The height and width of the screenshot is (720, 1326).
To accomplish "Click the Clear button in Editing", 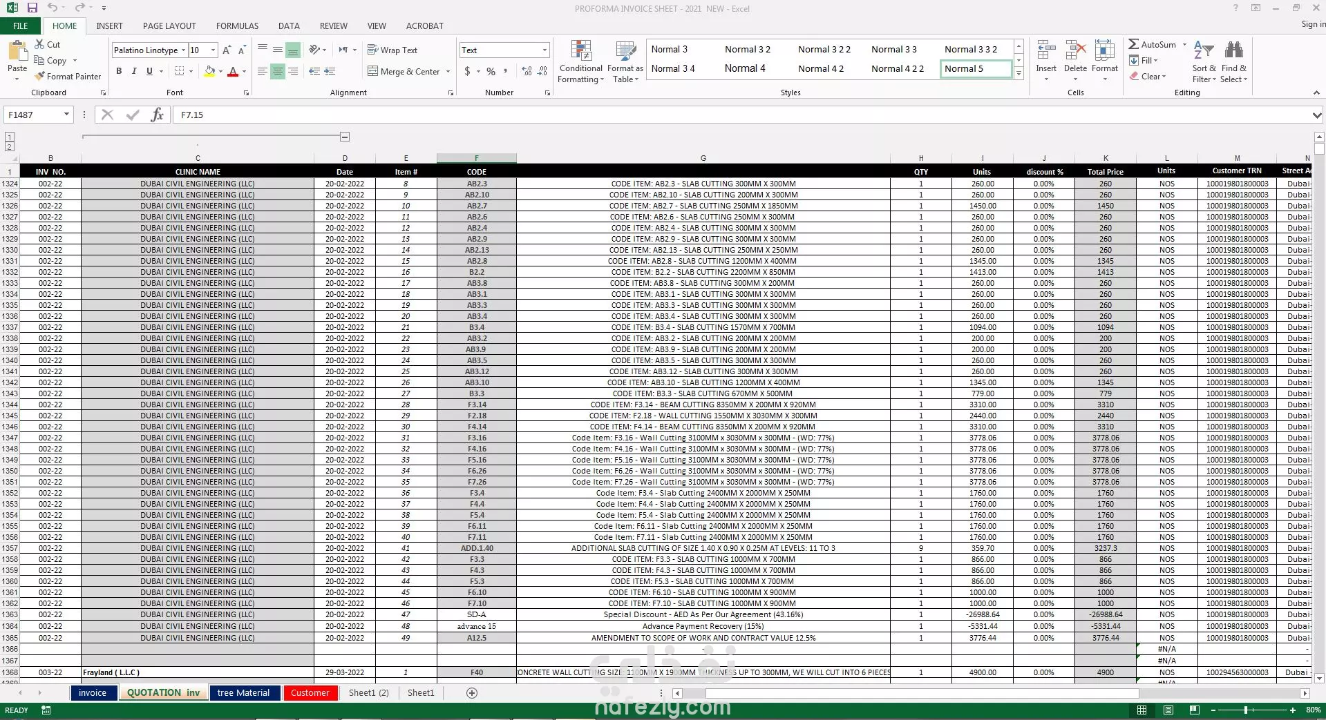I will pyautogui.click(x=1148, y=76).
